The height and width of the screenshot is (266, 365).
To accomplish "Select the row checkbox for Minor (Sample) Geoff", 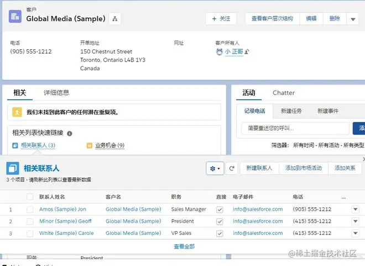I will click(x=30, y=222).
